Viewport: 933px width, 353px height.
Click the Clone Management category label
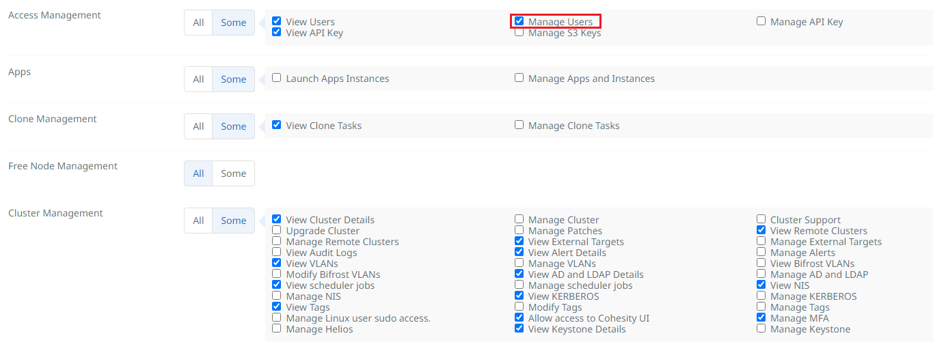pyautogui.click(x=53, y=119)
